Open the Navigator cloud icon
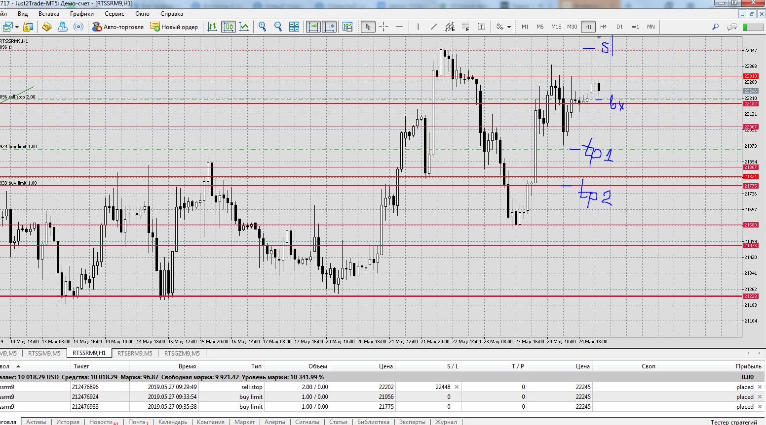This screenshot has height=425, width=766. [63, 27]
